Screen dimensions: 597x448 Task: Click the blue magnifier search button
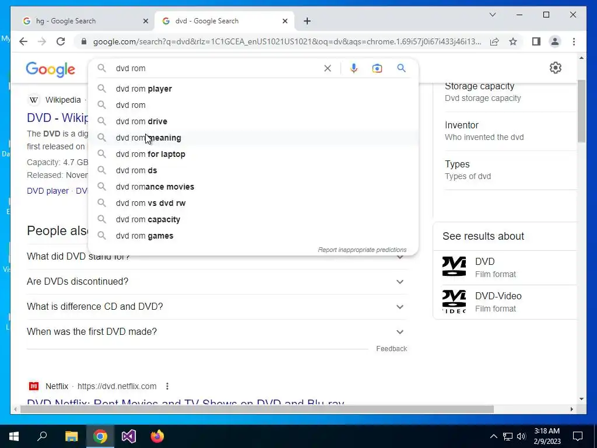click(401, 68)
